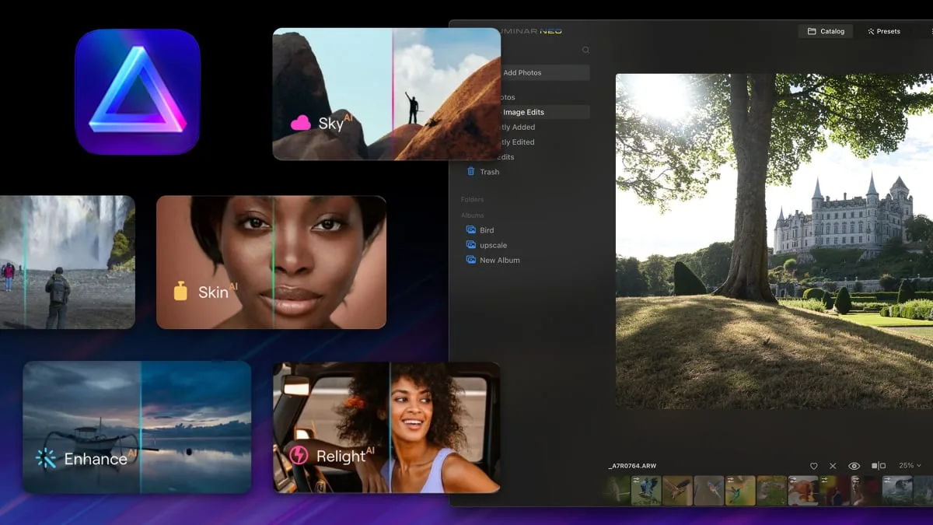Image resolution: width=933 pixels, height=525 pixels.
Task: Switch to the Presets tab
Action: click(x=884, y=31)
